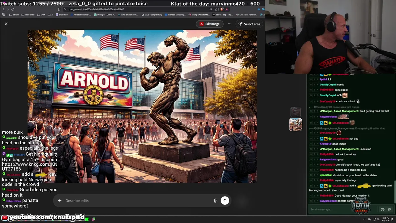Click the Edit Image button

[209, 24]
